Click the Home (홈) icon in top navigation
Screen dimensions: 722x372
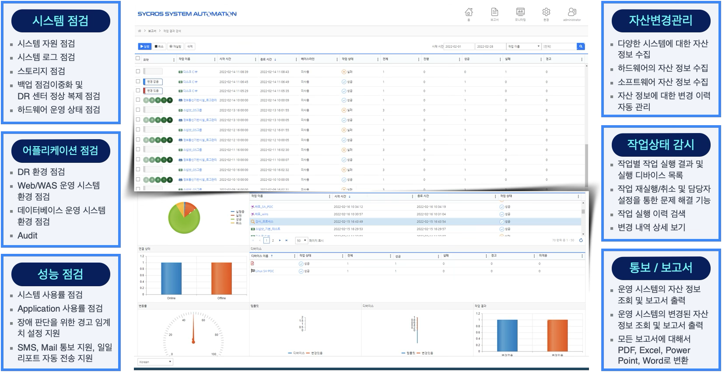(469, 12)
